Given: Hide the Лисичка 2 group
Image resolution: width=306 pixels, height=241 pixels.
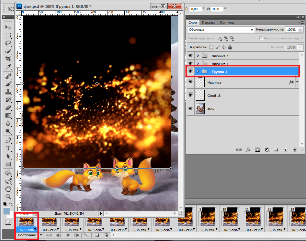Looking at the screenshot, I should (x=190, y=55).
